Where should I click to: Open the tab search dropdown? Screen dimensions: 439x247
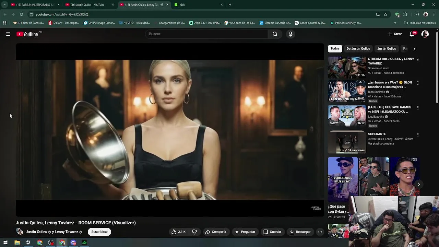coord(4,5)
